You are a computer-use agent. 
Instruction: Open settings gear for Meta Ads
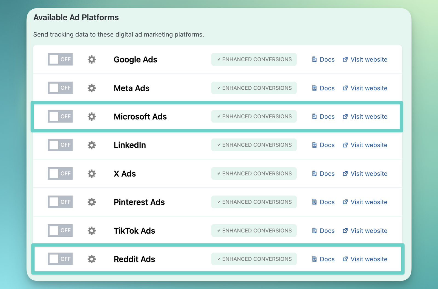[x=92, y=88]
